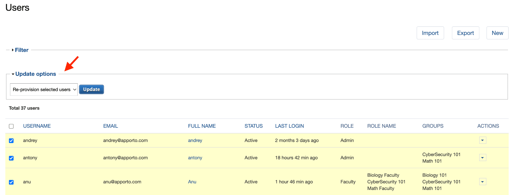Create a user with New button
The height and width of the screenshot is (195, 514).
pyautogui.click(x=497, y=33)
